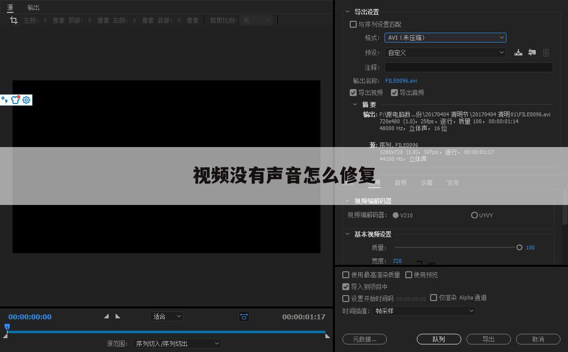Collapse the Basic Video Settings section

click(347, 234)
